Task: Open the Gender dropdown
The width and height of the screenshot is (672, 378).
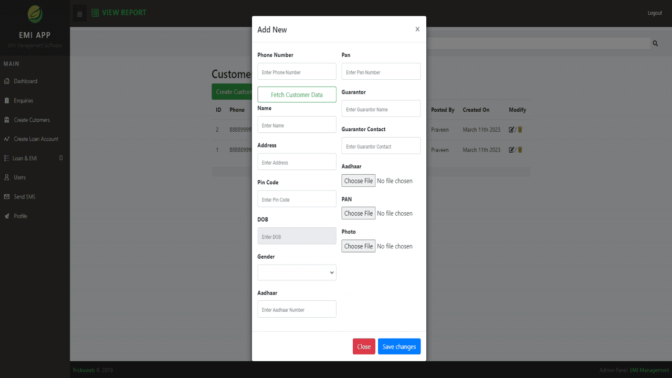Action: (297, 272)
